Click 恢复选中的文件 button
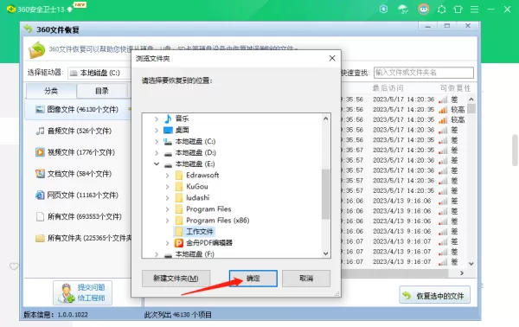 434,295
